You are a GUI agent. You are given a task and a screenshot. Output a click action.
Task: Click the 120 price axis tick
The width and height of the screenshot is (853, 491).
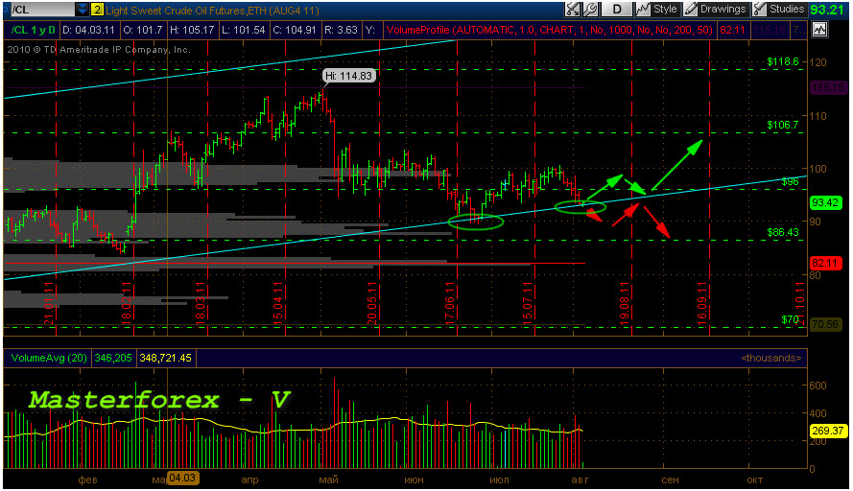tap(819, 62)
